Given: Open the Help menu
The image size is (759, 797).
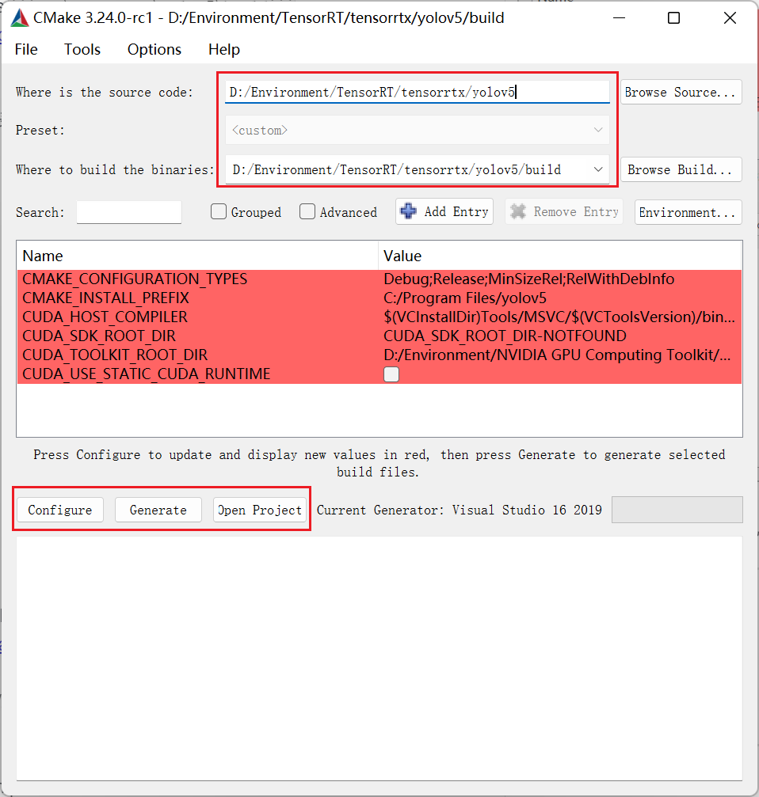Looking at the screenshot, I should pyautogui.click(x=224, y=49).
